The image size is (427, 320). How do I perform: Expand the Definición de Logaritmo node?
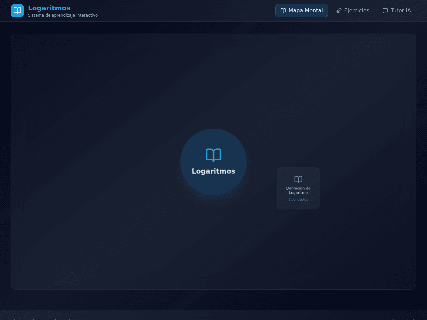coord(298,188)
